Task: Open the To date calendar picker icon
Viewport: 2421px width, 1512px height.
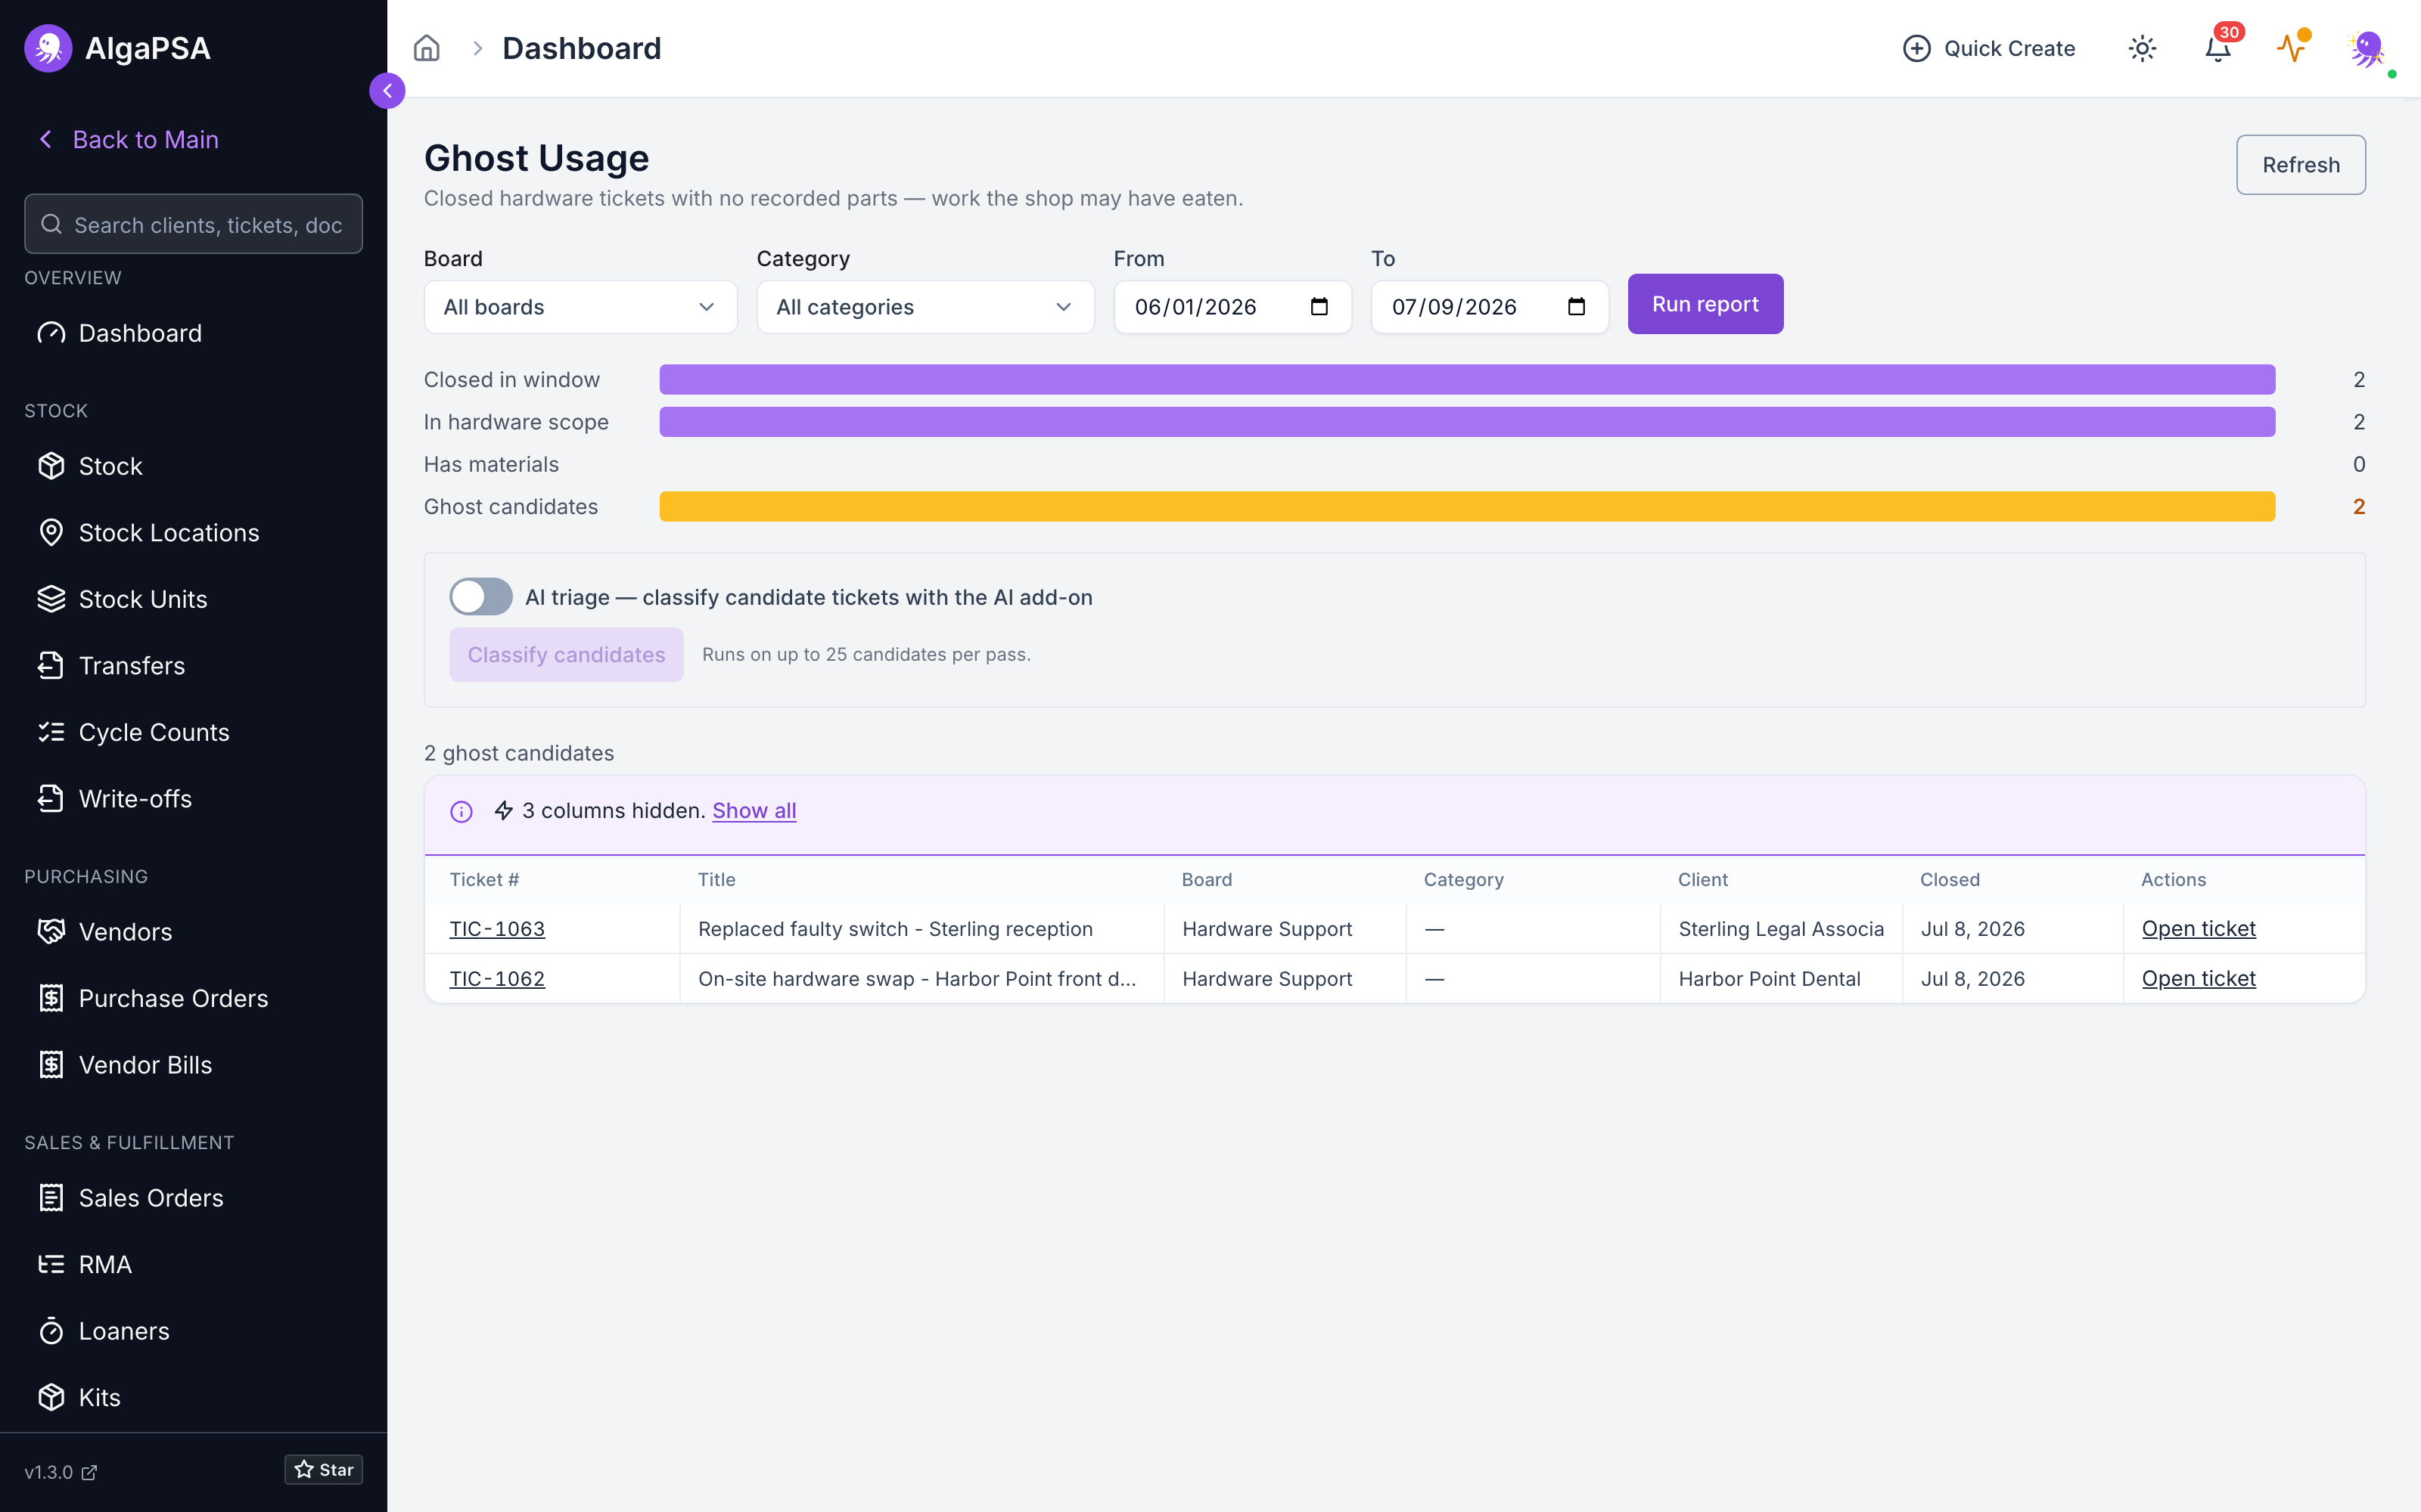Action: 1576,306
